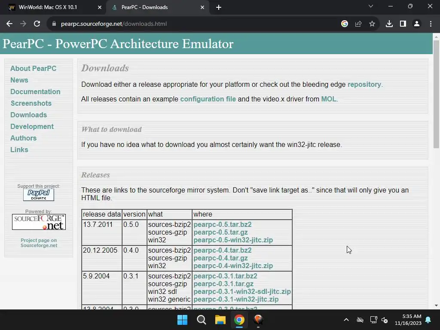The height and width of the screenshot is (330, 440).
Task: Click the vertical scrollbar thumb
Action: (436, 94)
